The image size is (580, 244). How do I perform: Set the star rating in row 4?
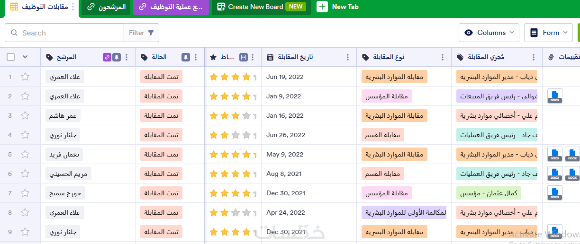[233, 135]
